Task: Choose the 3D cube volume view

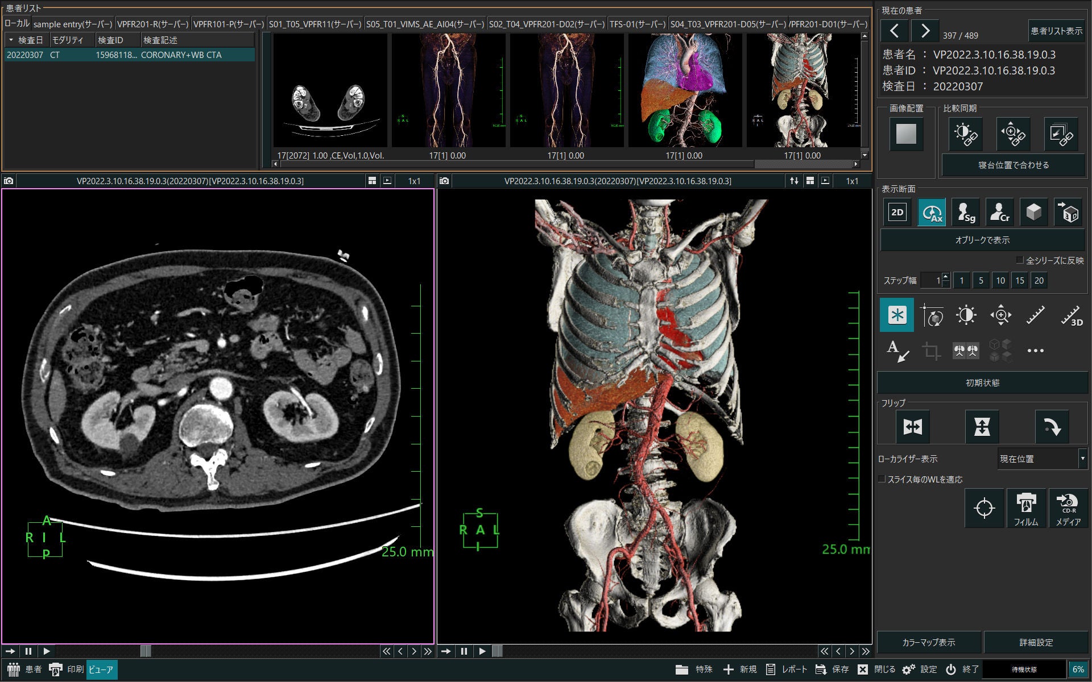Action: pos(1034,213)
